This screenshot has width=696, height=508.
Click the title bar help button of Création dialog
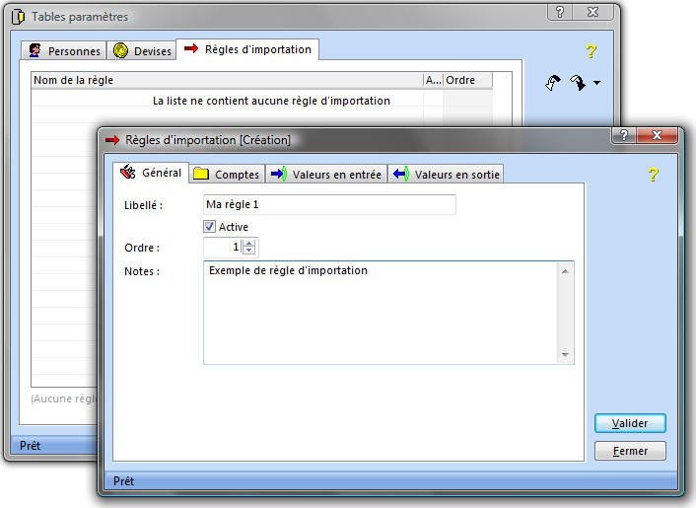623,134
